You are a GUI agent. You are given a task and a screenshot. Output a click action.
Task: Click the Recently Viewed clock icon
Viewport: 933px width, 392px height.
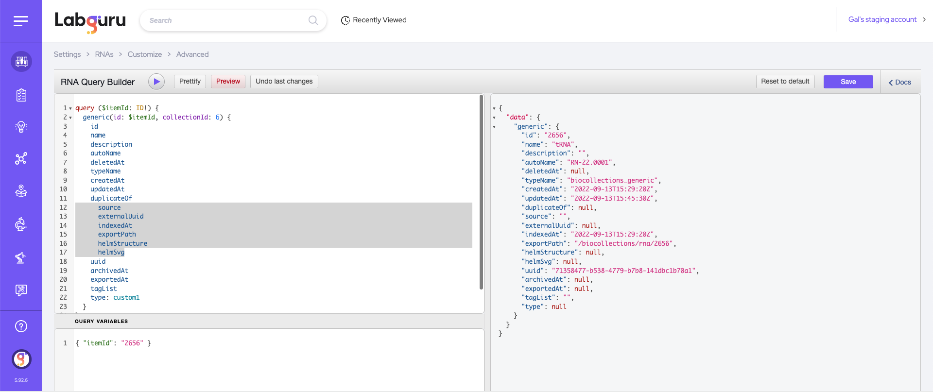pyautogui.click(x=346, y=20)
